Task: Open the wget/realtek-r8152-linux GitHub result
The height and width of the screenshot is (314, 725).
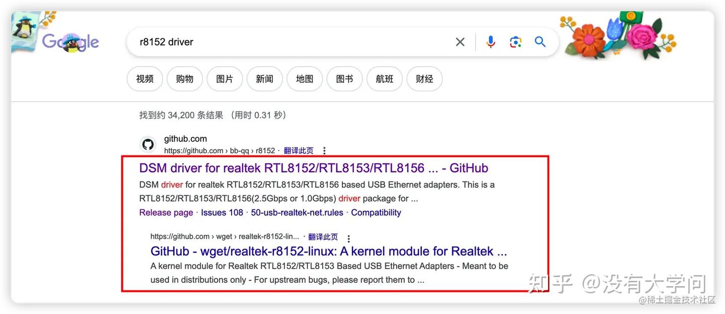Action: (x=329, y=252)
